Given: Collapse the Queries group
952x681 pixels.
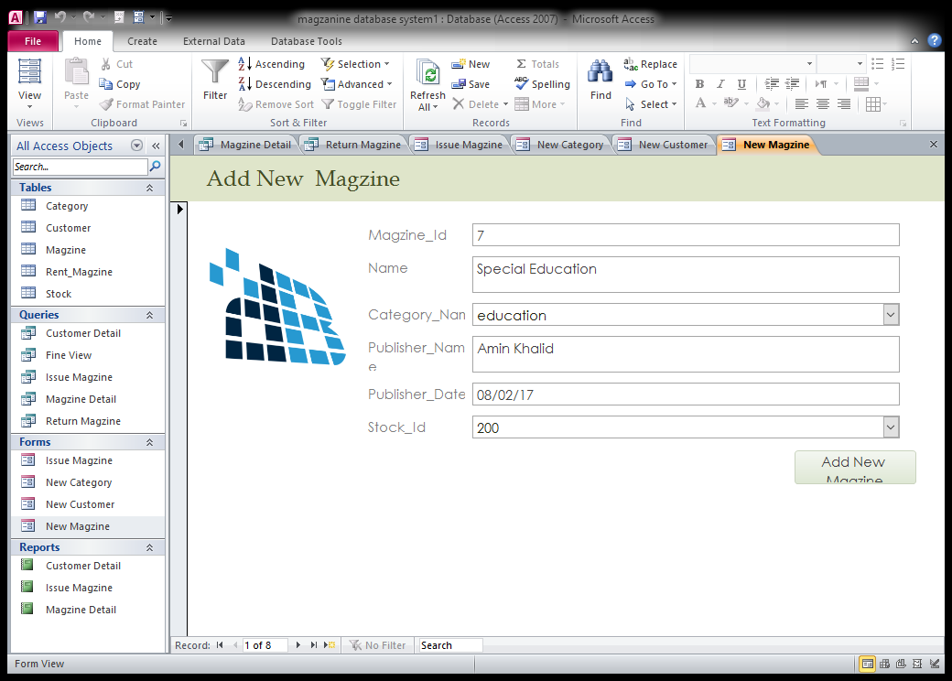Looking at the screenshot, I should pos(149,315).
